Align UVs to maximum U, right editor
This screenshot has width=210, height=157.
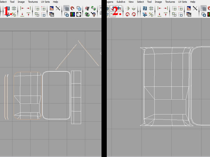click(x=166, y=8)
